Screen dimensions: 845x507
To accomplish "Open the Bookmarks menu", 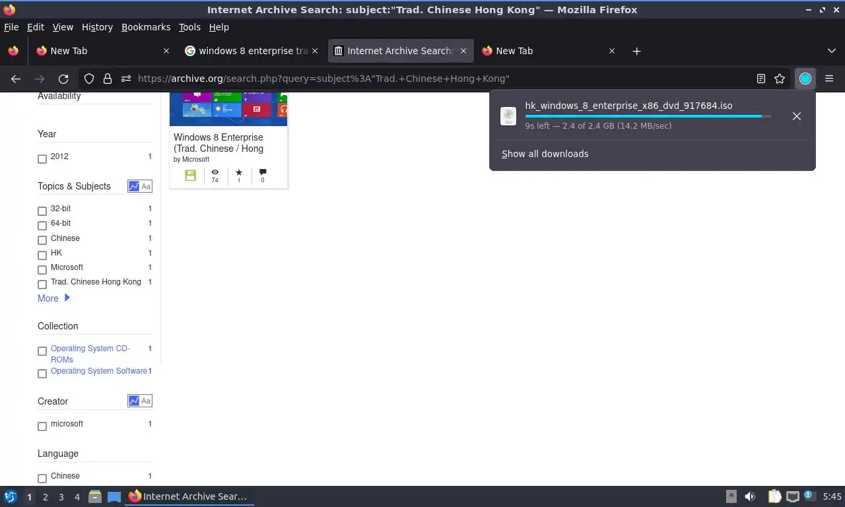I will (x=146, y=27).
